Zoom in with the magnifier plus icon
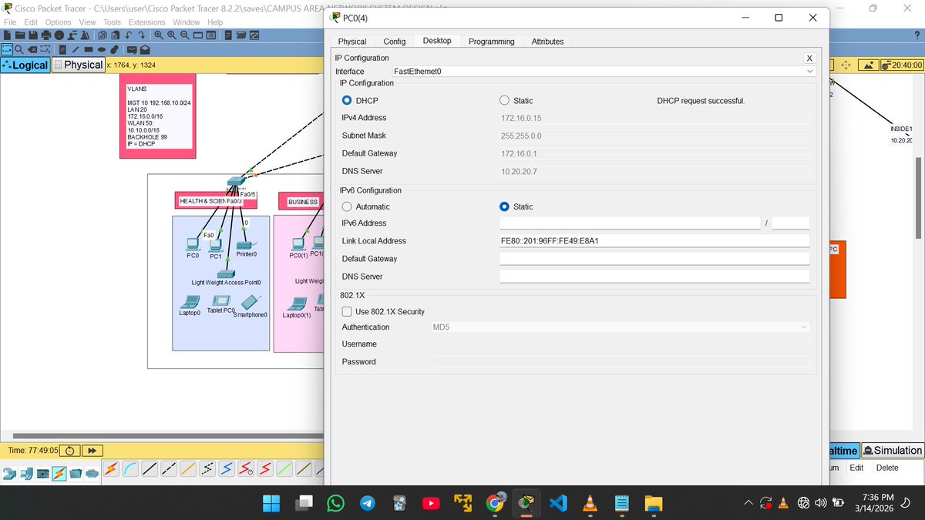 159,35
